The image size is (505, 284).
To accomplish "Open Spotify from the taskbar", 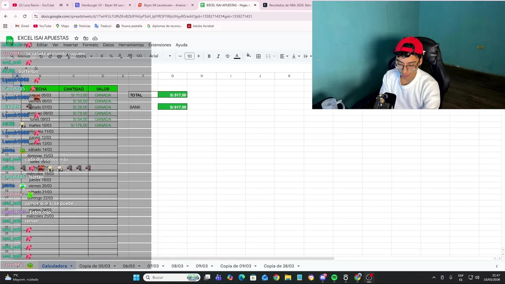I will tap(334, 278).
